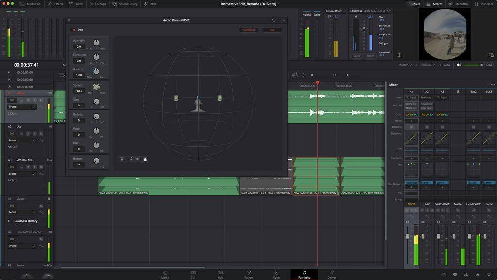Add an effect to A1 in Mixer
This screenshot has width=497, height=280.
[x=411, y=121]
